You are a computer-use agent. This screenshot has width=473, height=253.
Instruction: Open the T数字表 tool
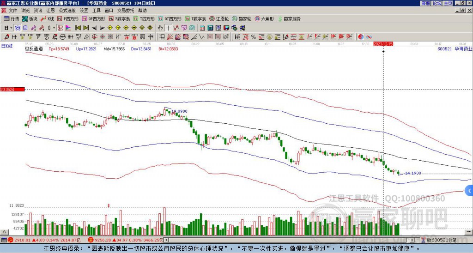195,18
